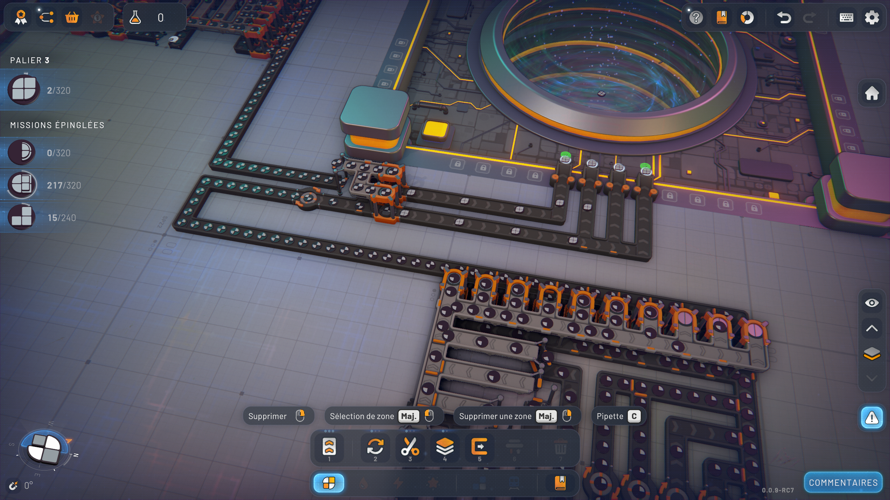Select the shapes category tab
Image resolution: width=890 pixels, height=500 pixels.
(329, 483)
